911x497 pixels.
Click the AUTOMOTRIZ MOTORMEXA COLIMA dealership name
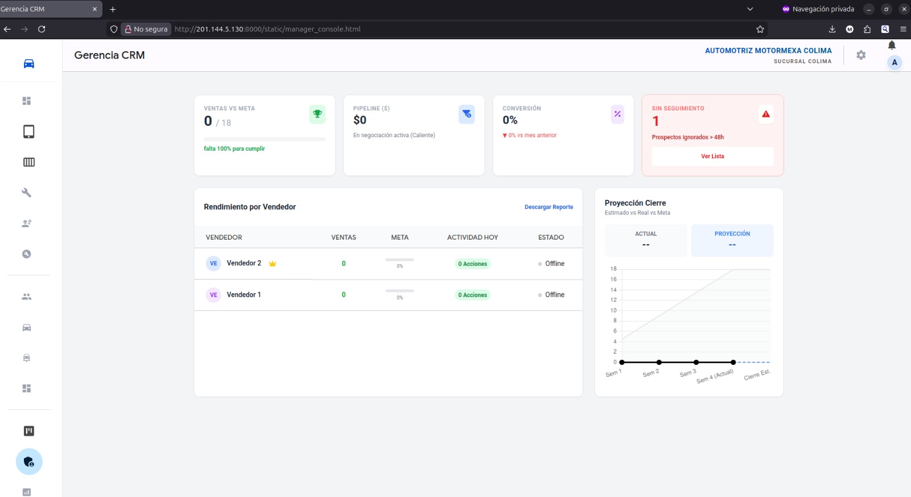pyautogui.click(x=768, y=51)
